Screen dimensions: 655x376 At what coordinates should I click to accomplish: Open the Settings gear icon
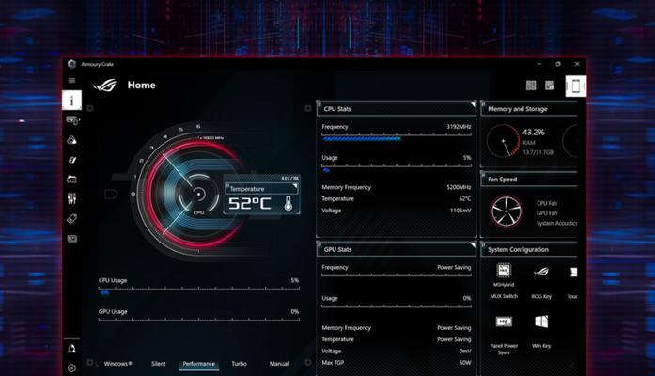coord(71,368)
